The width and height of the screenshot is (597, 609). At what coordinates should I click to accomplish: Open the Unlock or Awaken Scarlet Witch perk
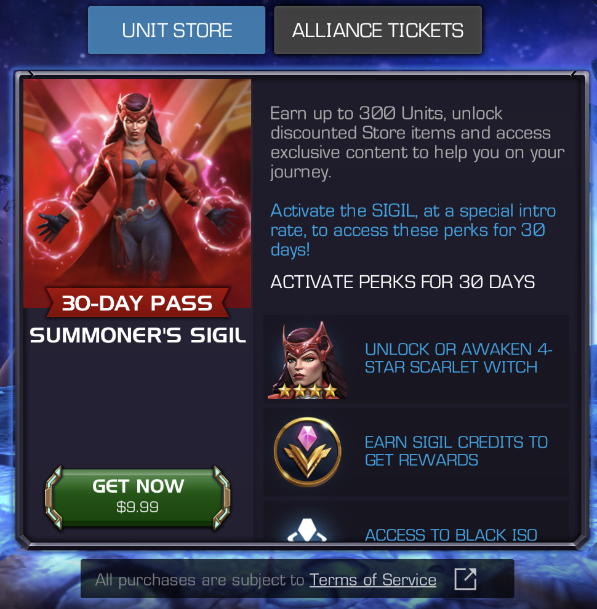[459, 358]
